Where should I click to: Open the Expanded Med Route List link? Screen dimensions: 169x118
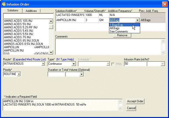coord(29,59)
